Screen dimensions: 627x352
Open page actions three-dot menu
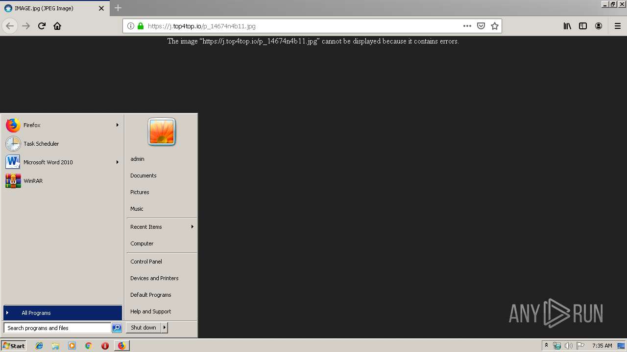tap(467, 26)
